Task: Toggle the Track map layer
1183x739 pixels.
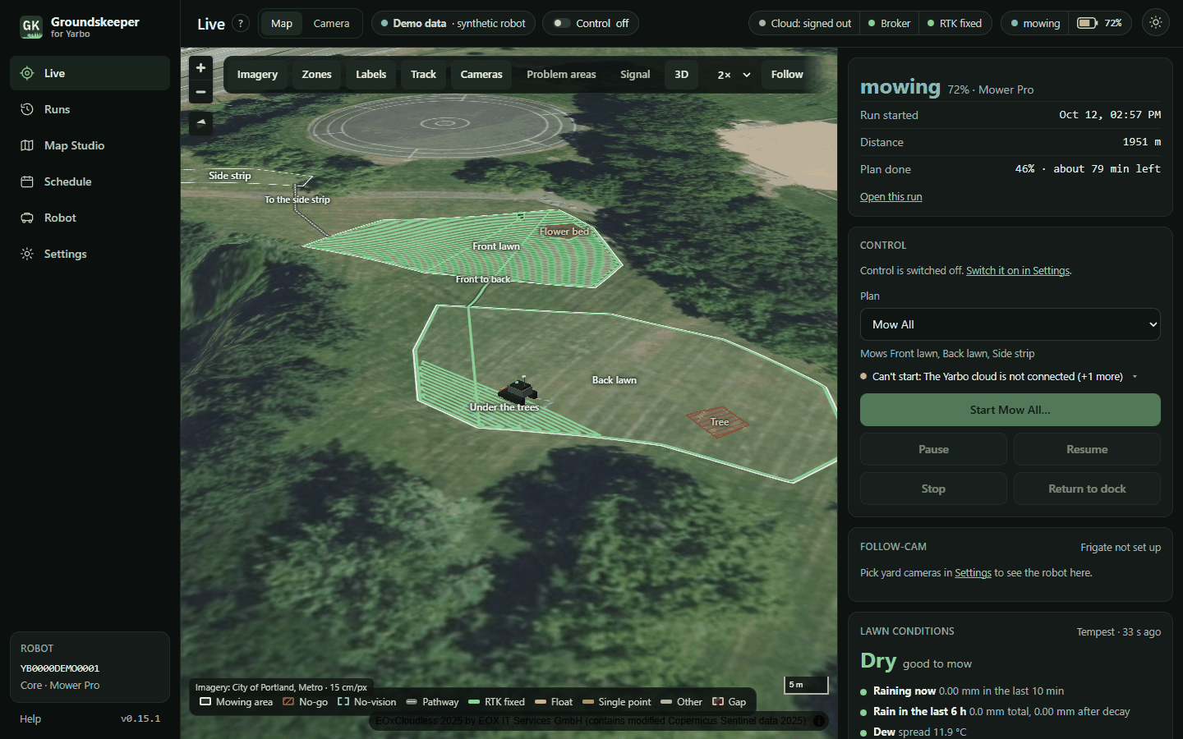Action: coord(423,74)
